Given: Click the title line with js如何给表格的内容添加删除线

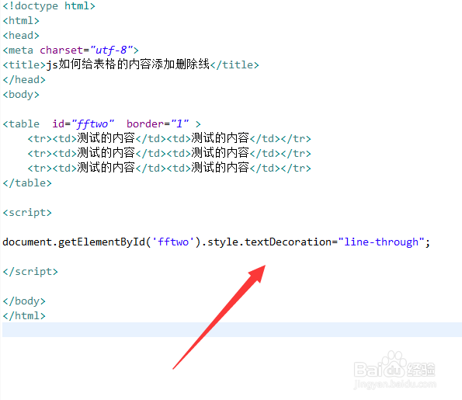Looking at the screenshot, I should click(130, 64).
